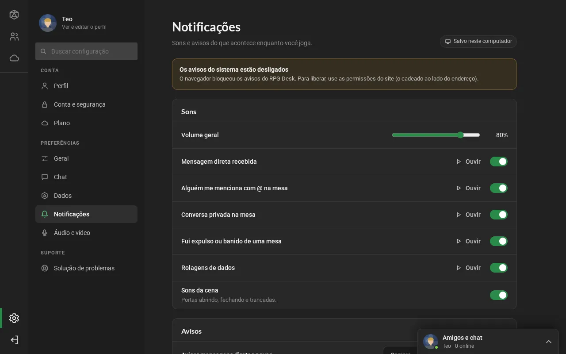Screen dimensions: 566x354
Task: Go to the Plano settings page
Action: tap(86, 123)
